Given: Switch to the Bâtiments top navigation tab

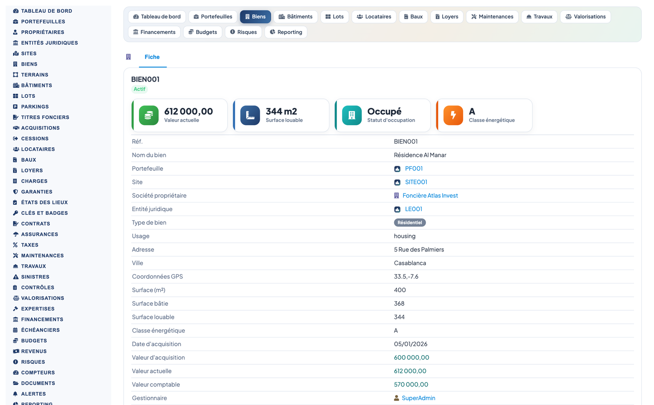Looking at the screenshot, I should tap(296, 17).
